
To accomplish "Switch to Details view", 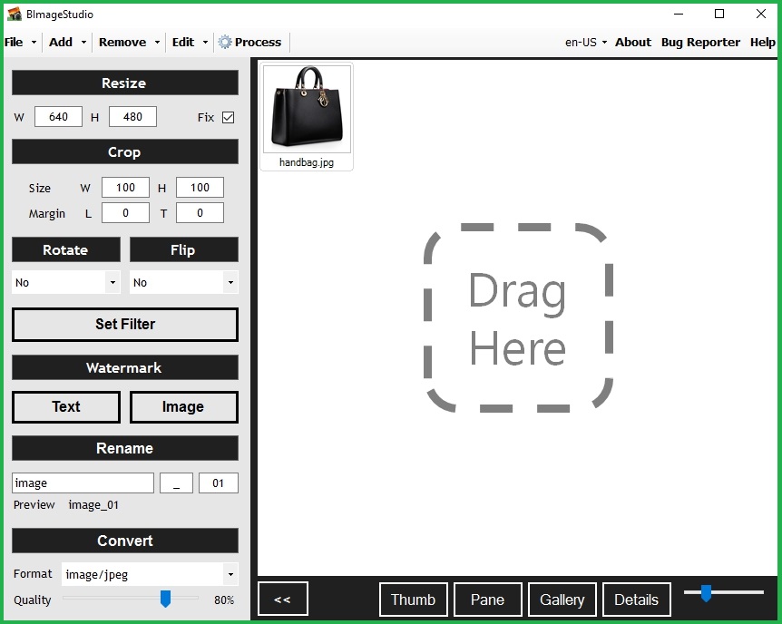I will (x=636, y=600).
